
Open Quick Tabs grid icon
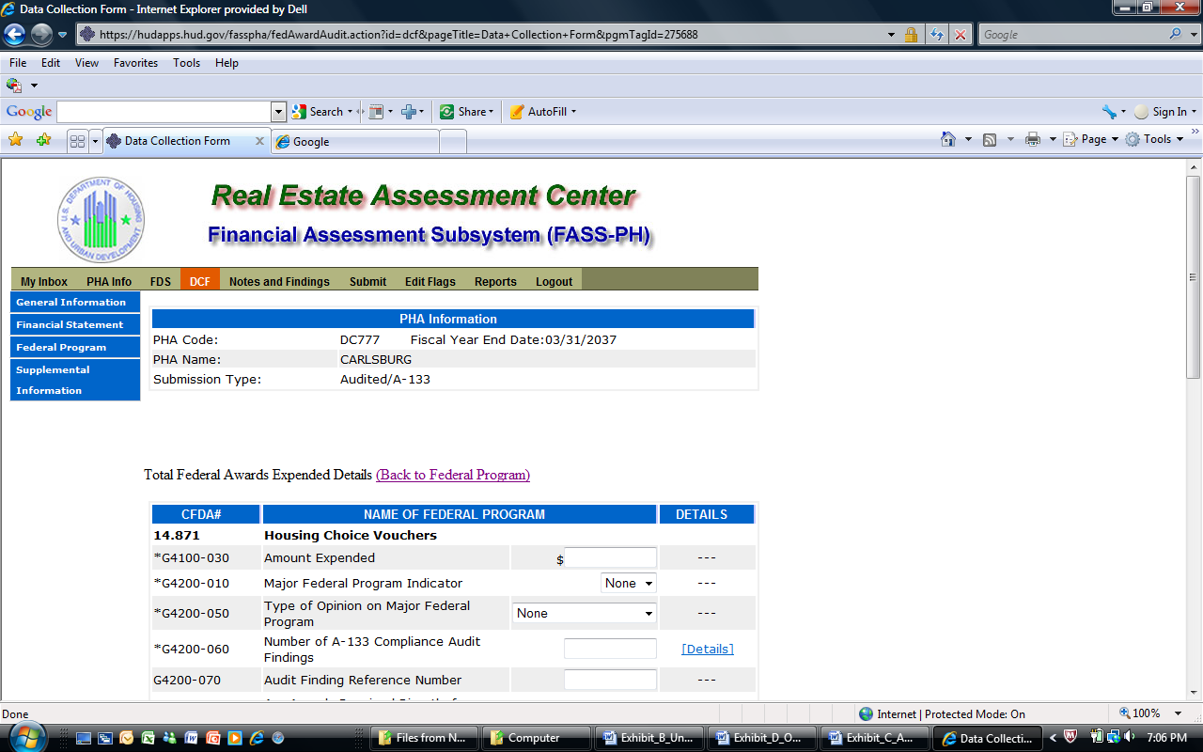(x=77, y=141)
